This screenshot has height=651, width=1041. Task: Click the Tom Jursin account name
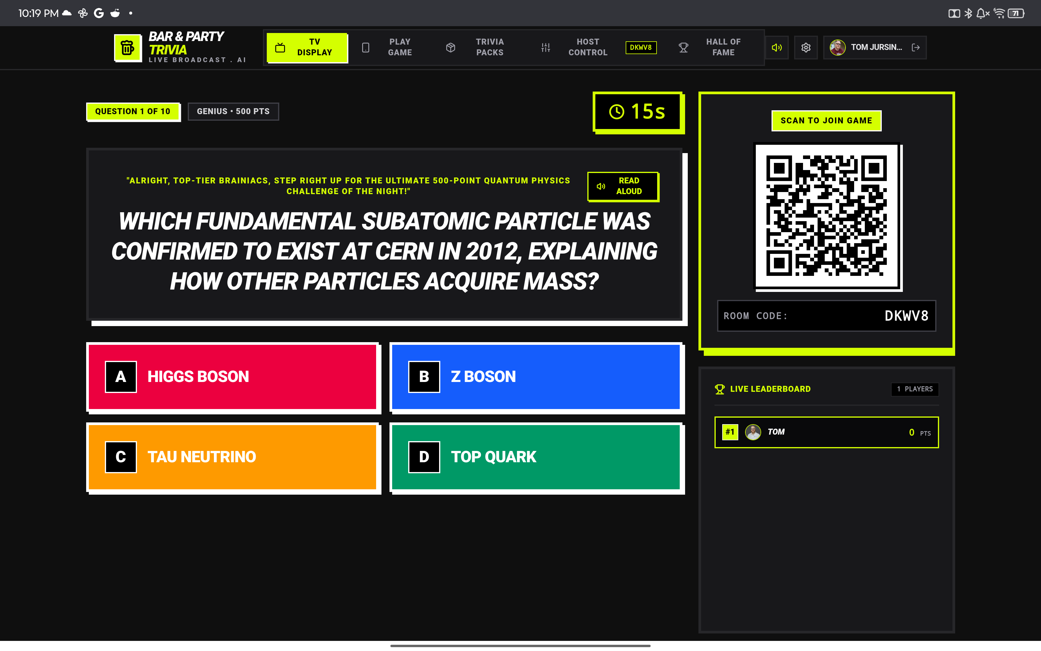pos(876,47)
